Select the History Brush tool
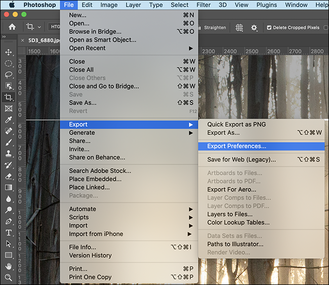 [9, 165]
